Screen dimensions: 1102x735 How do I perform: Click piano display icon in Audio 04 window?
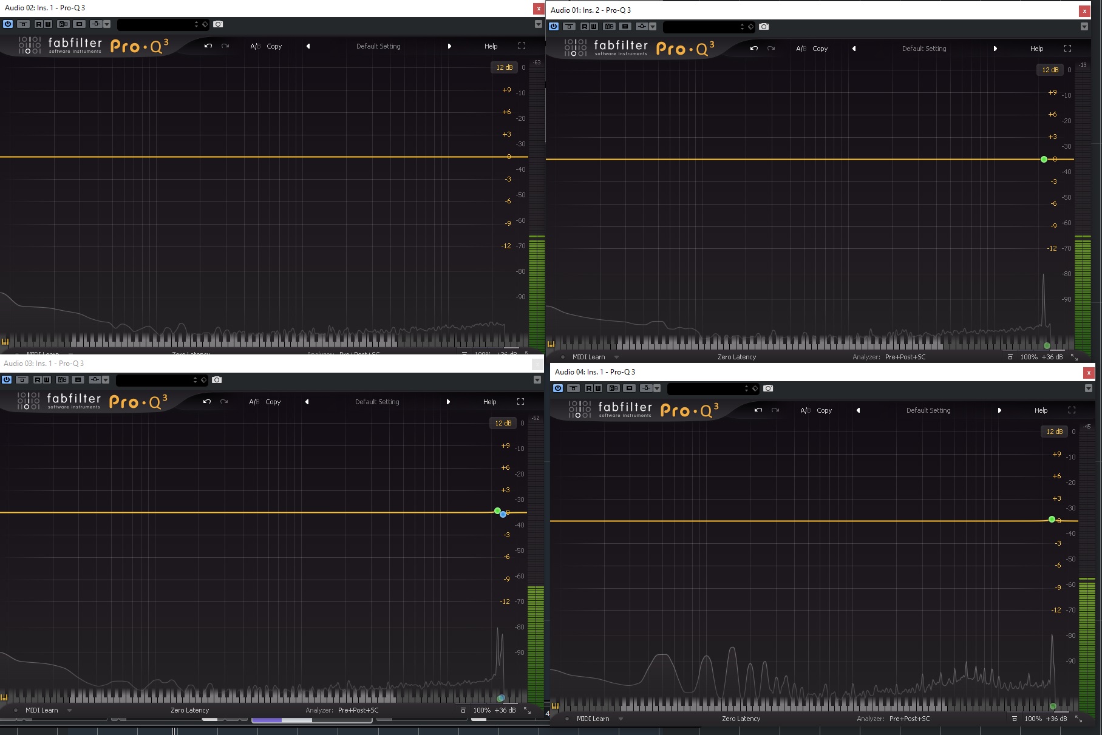point(556,706)
